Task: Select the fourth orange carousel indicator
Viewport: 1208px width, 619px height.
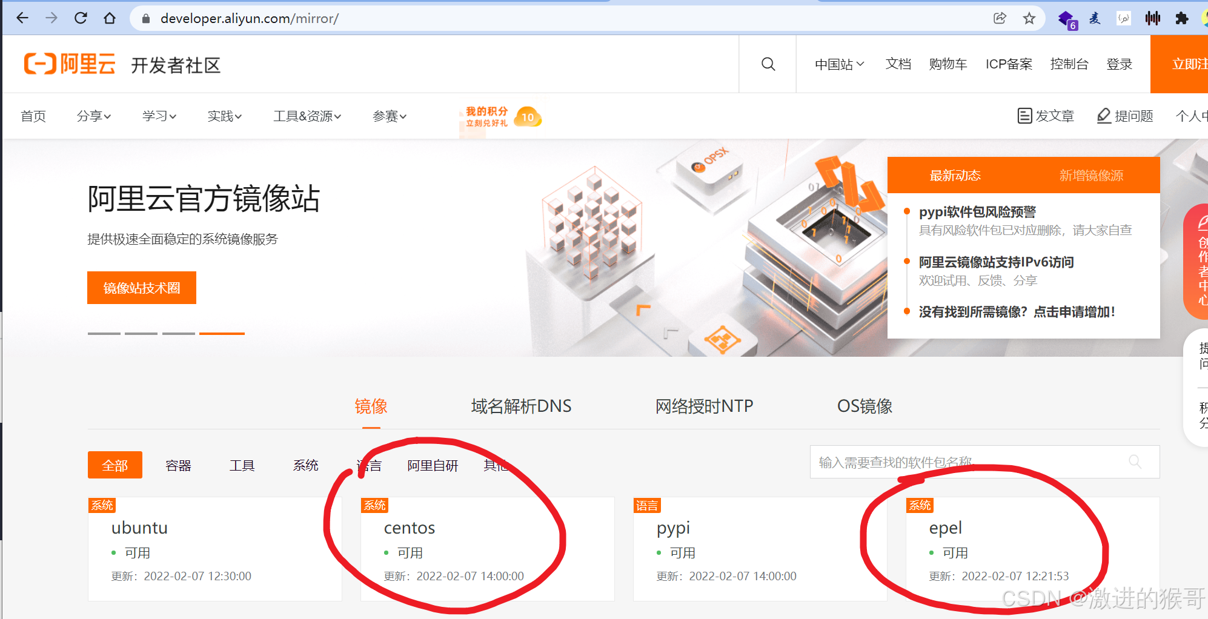Action: [x=222, y=334]
